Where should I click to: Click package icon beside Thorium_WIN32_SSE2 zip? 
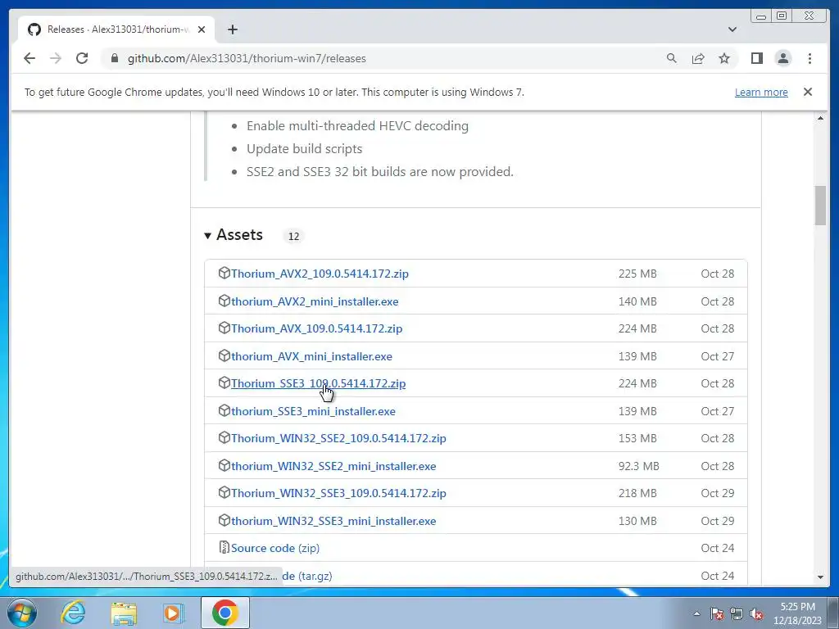(224, 437)
